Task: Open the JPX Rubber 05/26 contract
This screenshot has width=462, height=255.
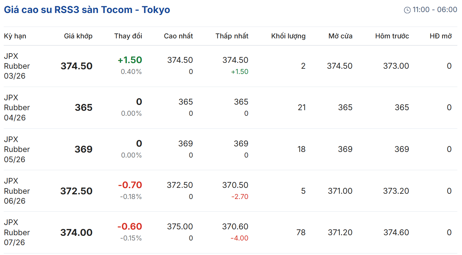Action: 17,149
